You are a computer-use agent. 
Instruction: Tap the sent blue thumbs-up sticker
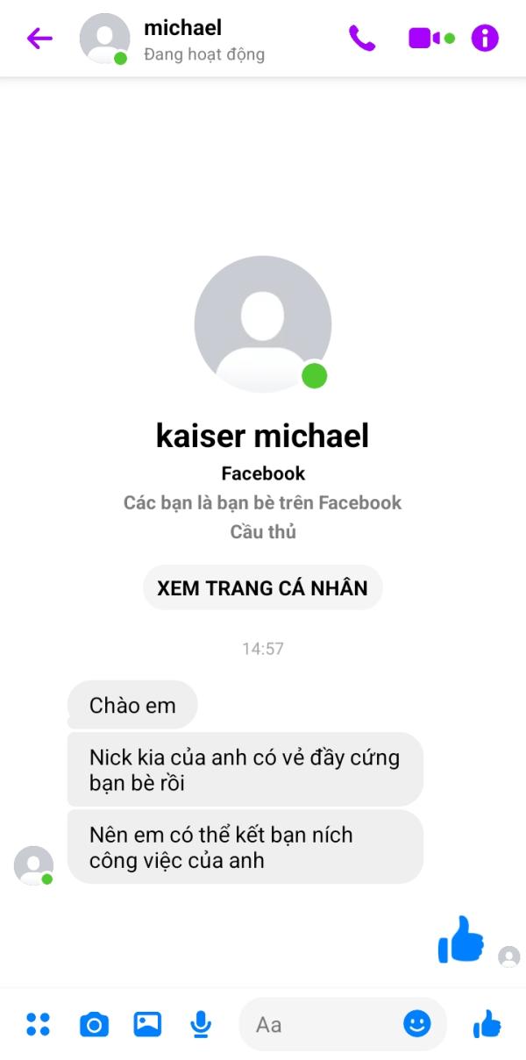(x=461, y=939)
